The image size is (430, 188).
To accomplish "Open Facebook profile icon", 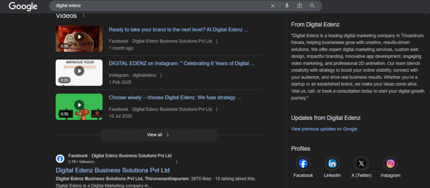I will (303, 164).
